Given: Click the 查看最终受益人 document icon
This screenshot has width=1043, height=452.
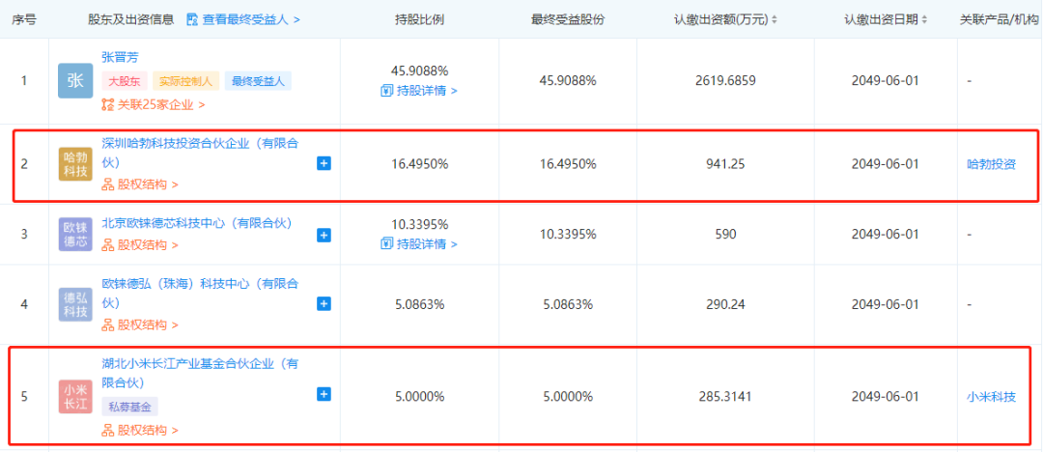Looking at the screenshot, I should pyautogui.click(x=193, y=19).
